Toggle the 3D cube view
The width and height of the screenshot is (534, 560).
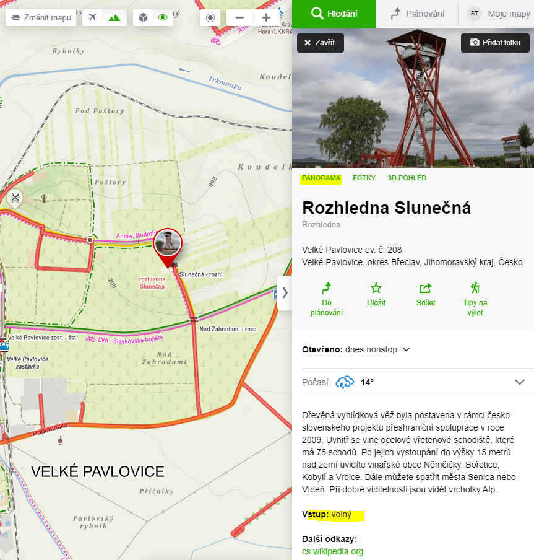pos(143,17)
